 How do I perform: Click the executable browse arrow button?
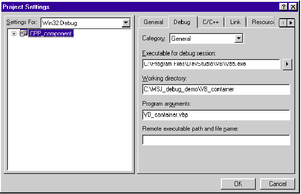coord(287,64)
